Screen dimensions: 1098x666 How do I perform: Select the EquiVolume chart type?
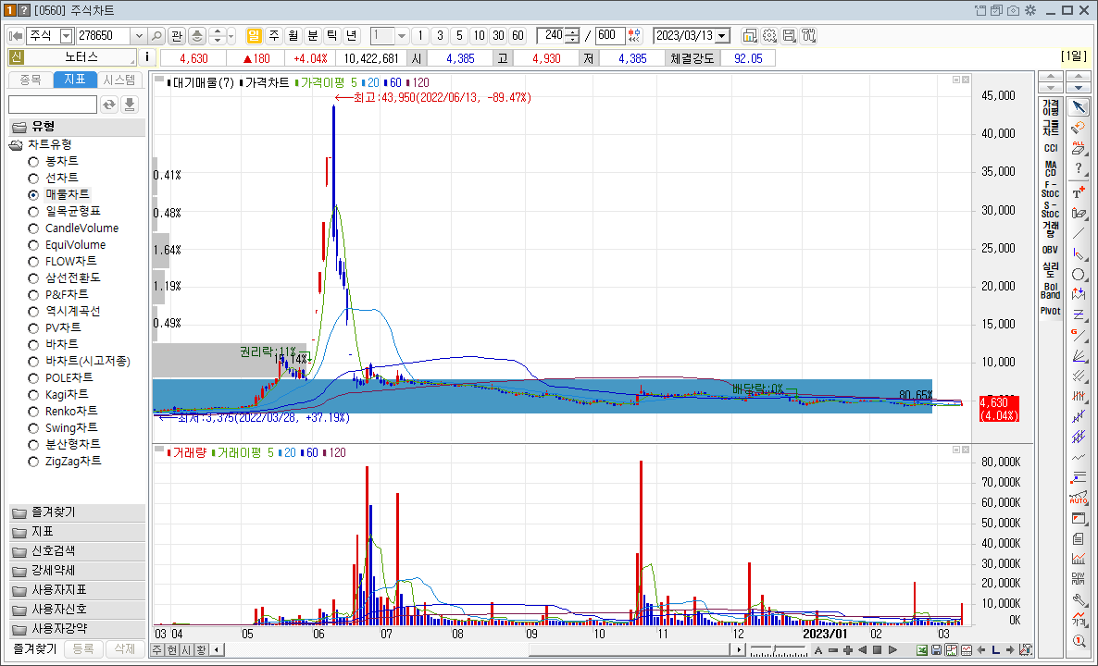33,245
